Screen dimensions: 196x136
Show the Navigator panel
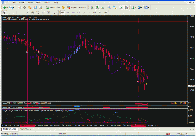coord(30,8)
